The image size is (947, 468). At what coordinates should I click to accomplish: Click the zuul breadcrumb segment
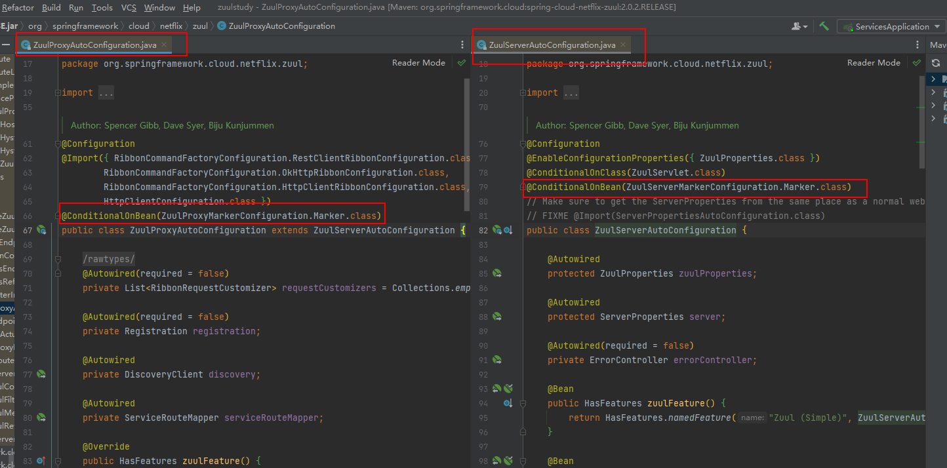[200, 26]
